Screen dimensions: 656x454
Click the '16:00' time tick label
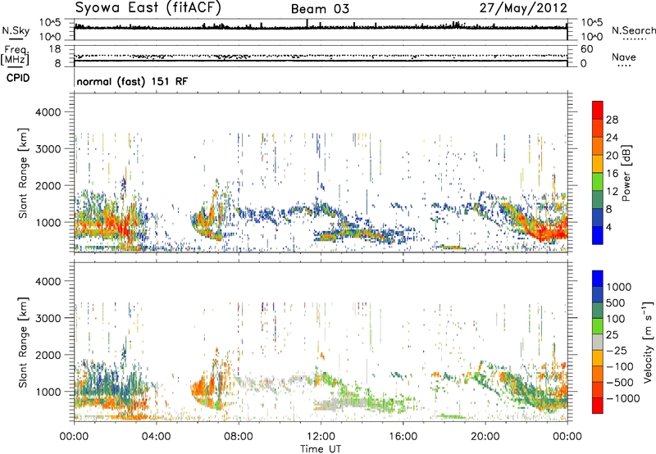[x=403, y=437]
